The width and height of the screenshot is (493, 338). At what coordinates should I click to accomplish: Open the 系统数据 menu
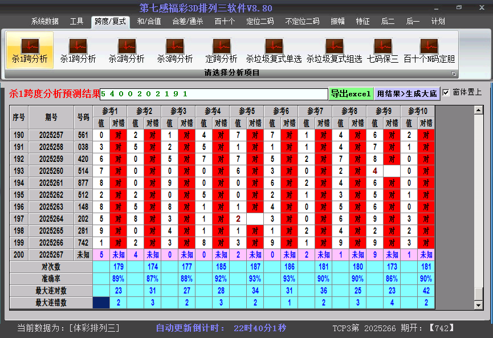pyautogui.click(x=45, y=21)
